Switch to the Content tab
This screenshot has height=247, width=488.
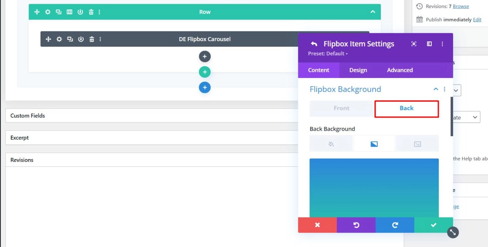pos(319,70)
